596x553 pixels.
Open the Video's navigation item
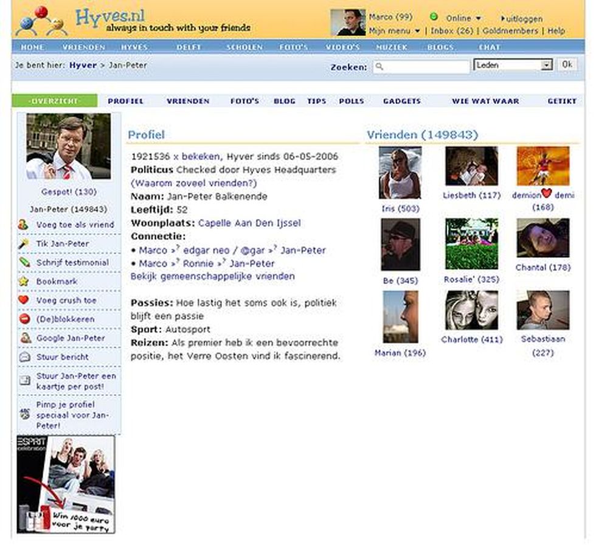(x=342, y=47)
